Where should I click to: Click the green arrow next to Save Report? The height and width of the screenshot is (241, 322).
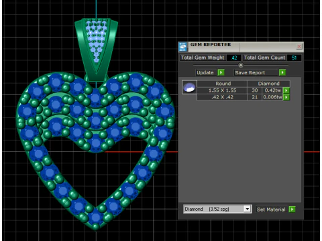click(x=282, y=72)
